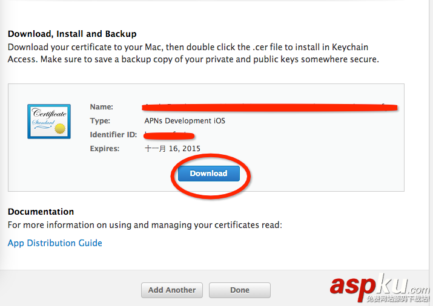Image resolution: width=433 pixels, height=306 pixels.
Task: Click the redacted certificate name value
Action: click(x=269, y=108)
